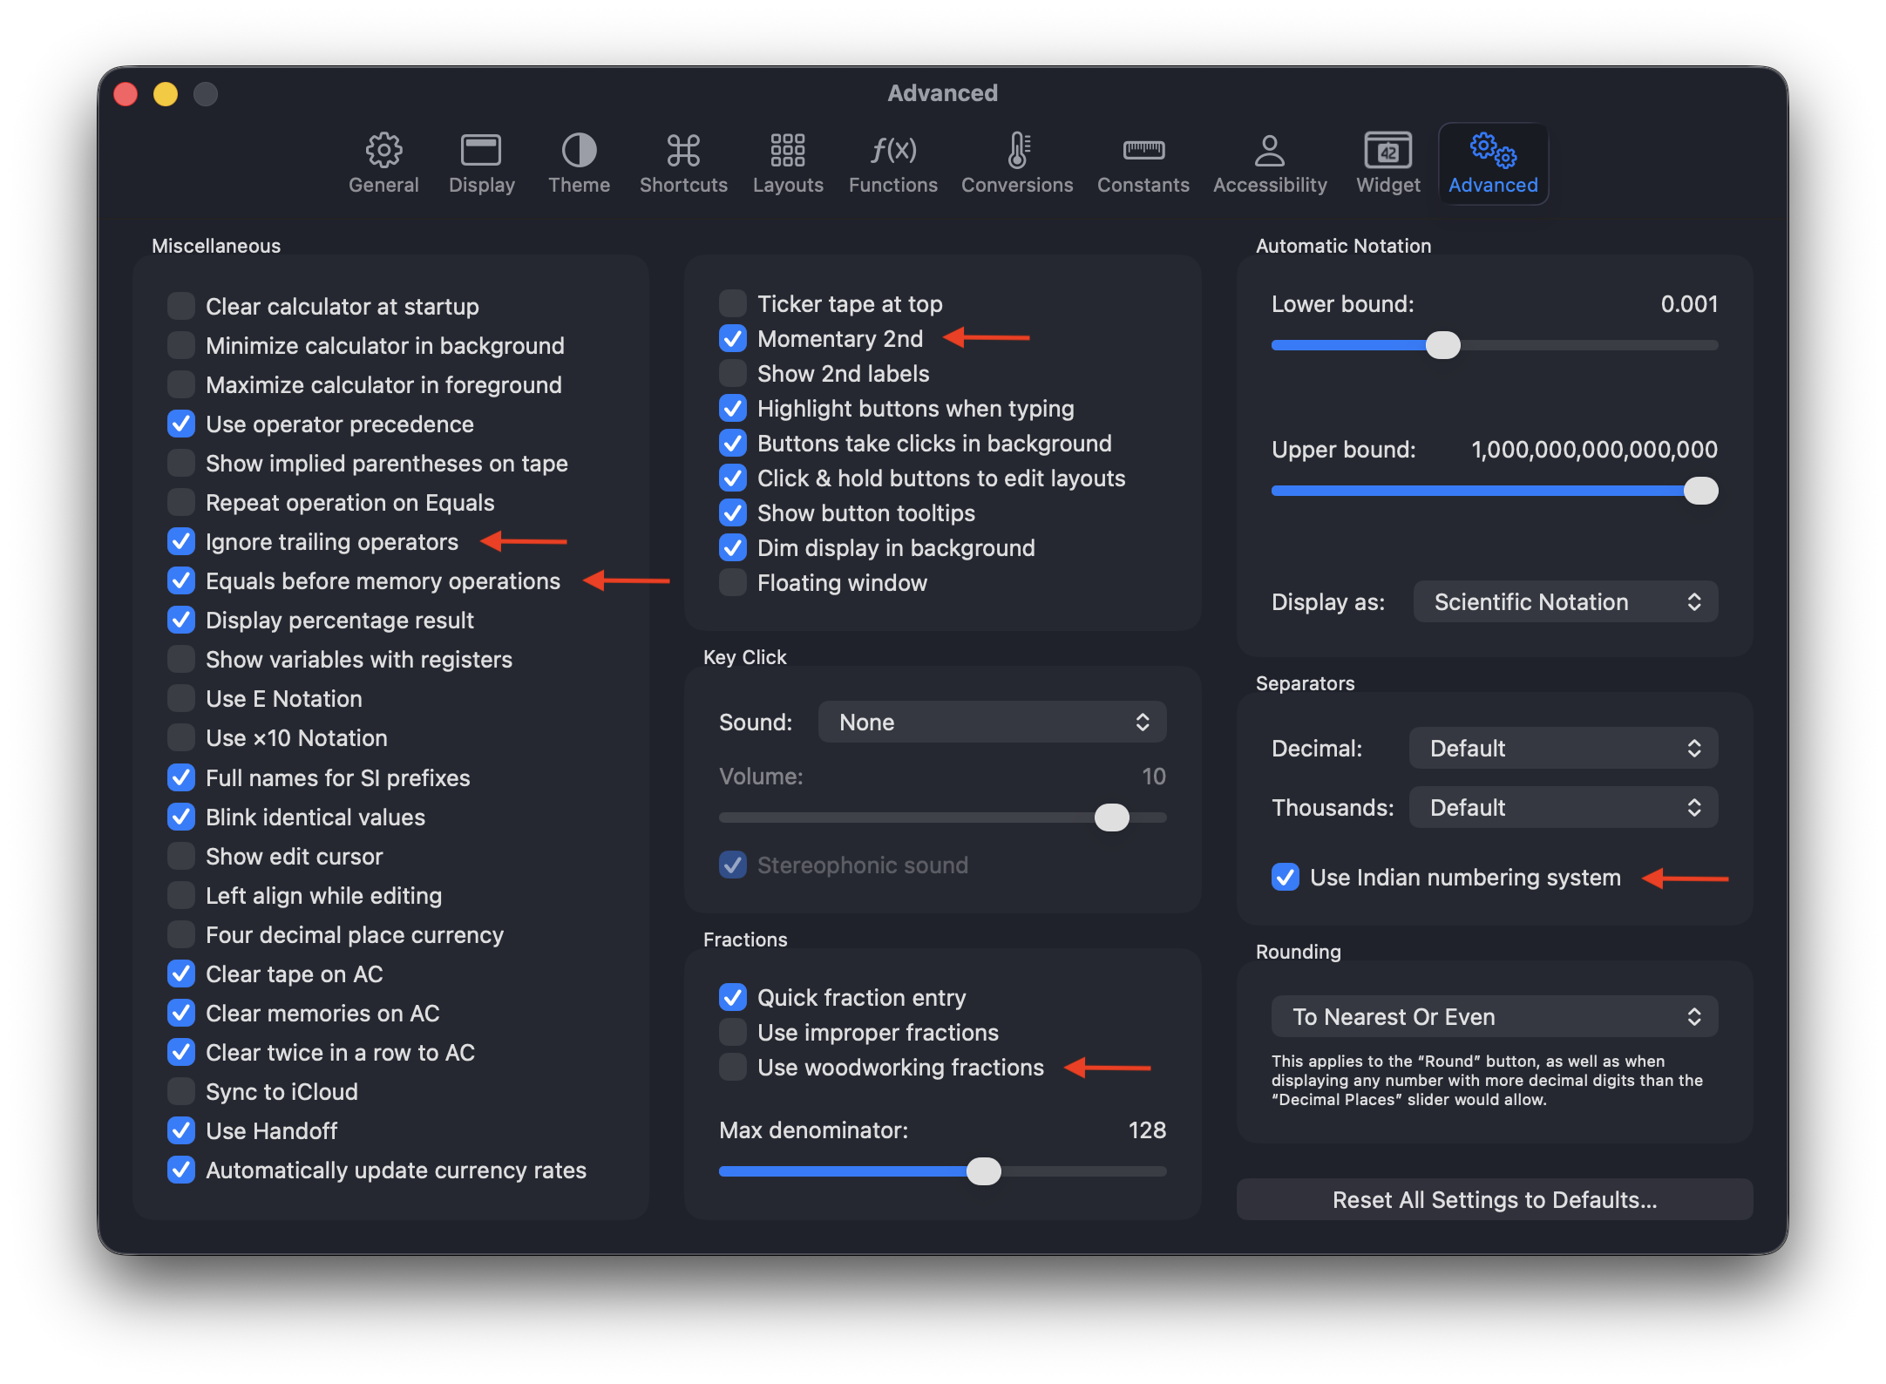
Task: Check Use E Notation
Action: click(x=181, y=698)
